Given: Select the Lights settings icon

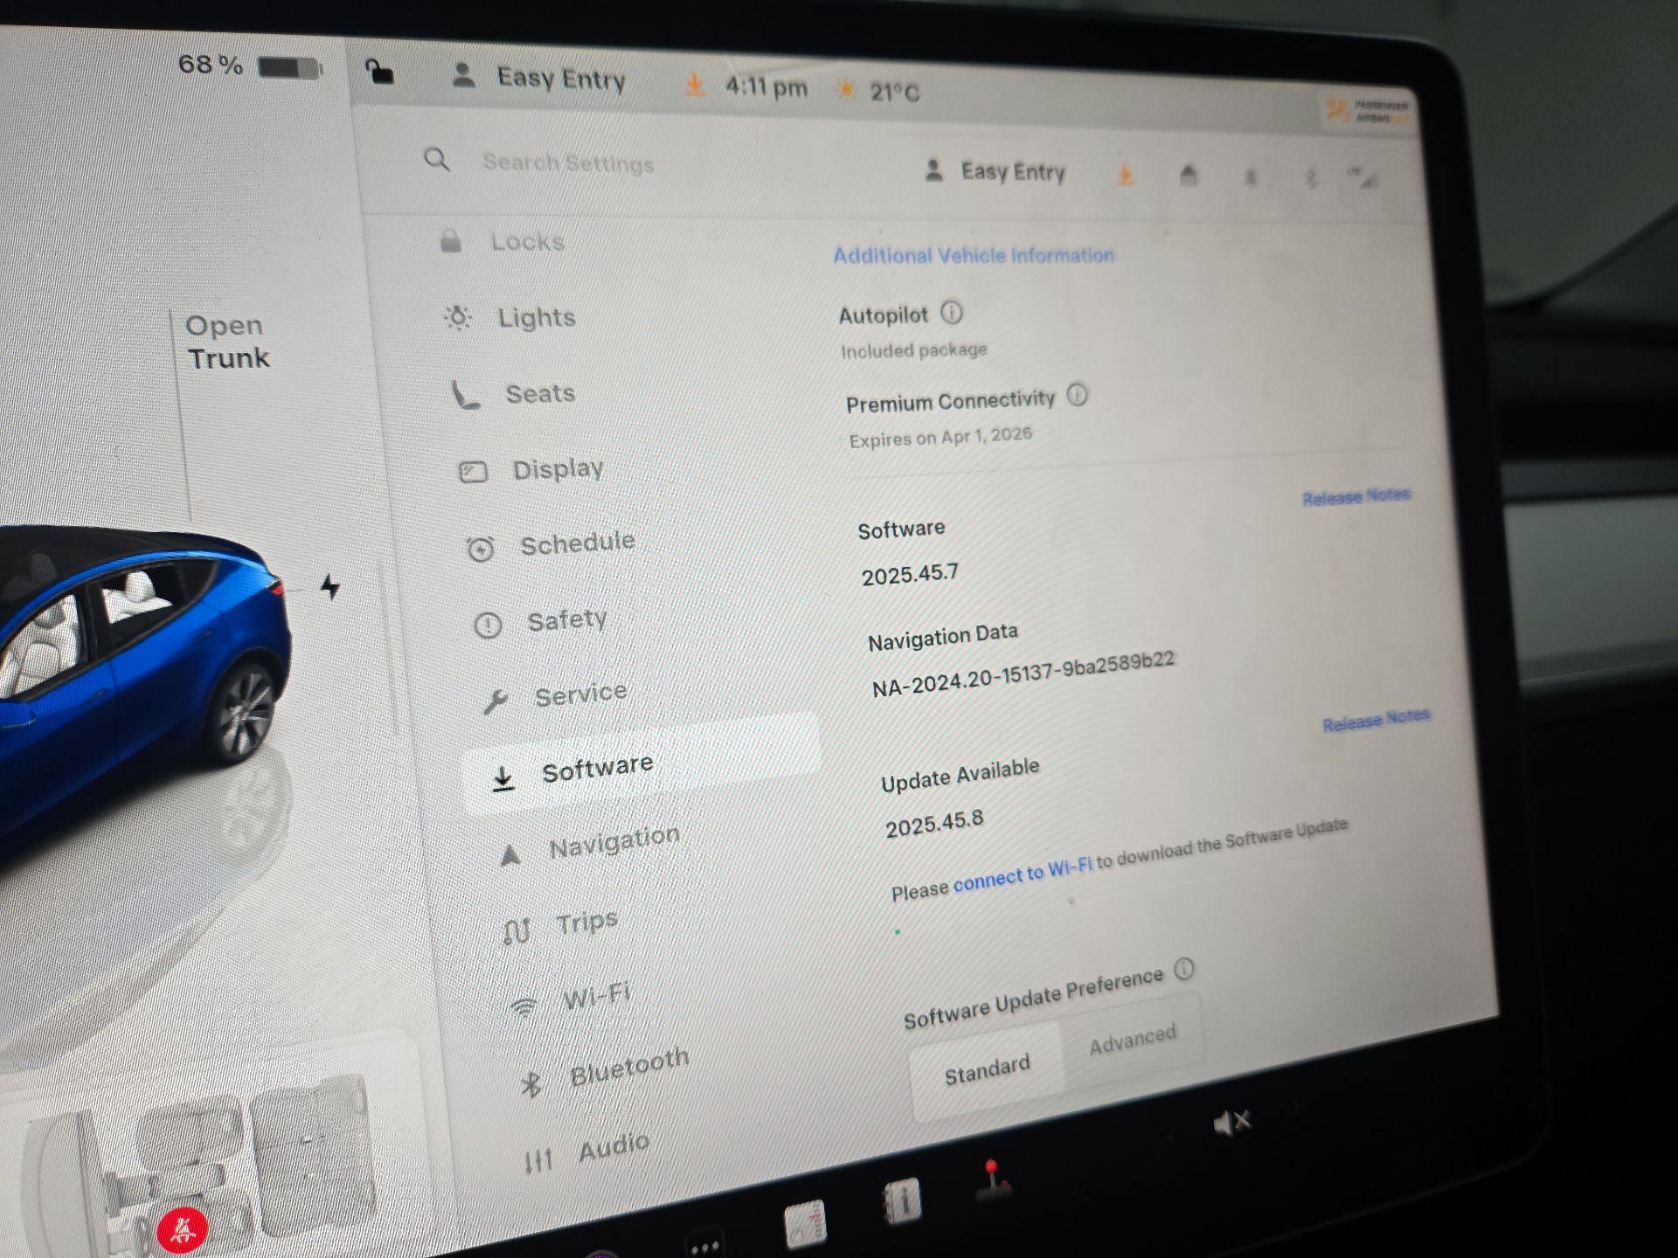Looking at the screenshot, I should click(458, 318).
